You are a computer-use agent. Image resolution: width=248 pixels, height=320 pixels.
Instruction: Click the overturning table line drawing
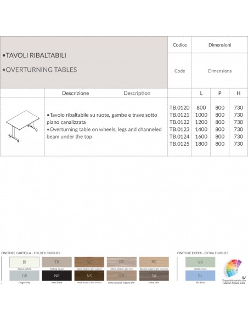click(x=22, y=126)
